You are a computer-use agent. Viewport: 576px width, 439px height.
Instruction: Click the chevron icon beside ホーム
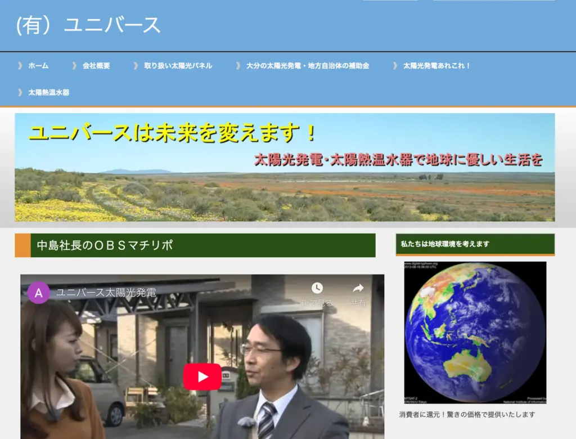tap(20, 66)
